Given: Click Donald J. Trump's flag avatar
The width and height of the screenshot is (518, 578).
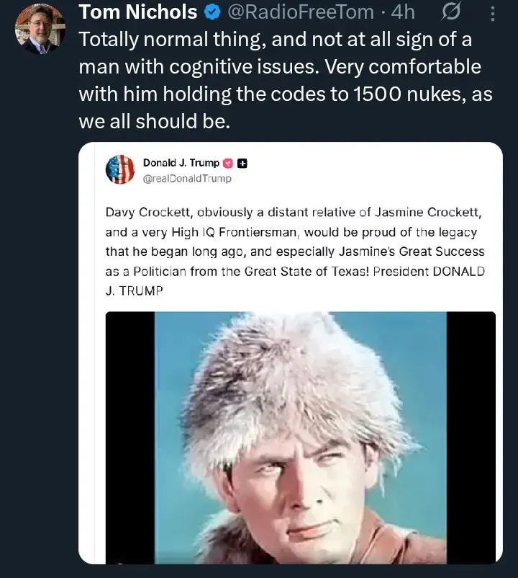Looking at the screenshot, I should click(120, 170).
